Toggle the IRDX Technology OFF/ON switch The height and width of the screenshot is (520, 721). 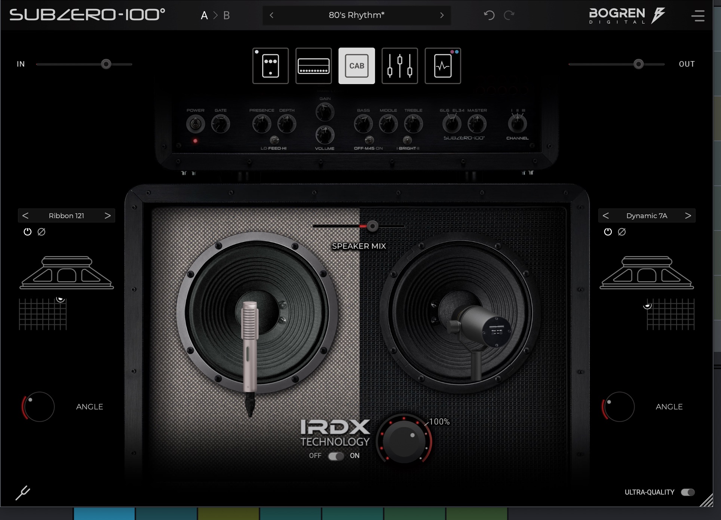tap(336, 456)
